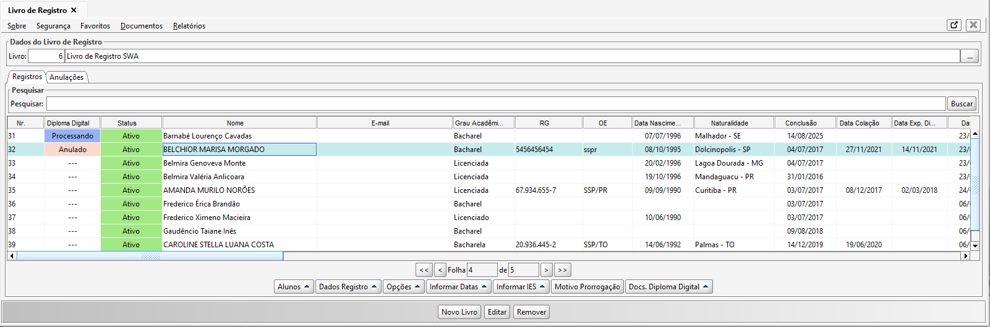Click the Livro de Registro SWA field
Screen dimensions: 990x327
[513, 56]
